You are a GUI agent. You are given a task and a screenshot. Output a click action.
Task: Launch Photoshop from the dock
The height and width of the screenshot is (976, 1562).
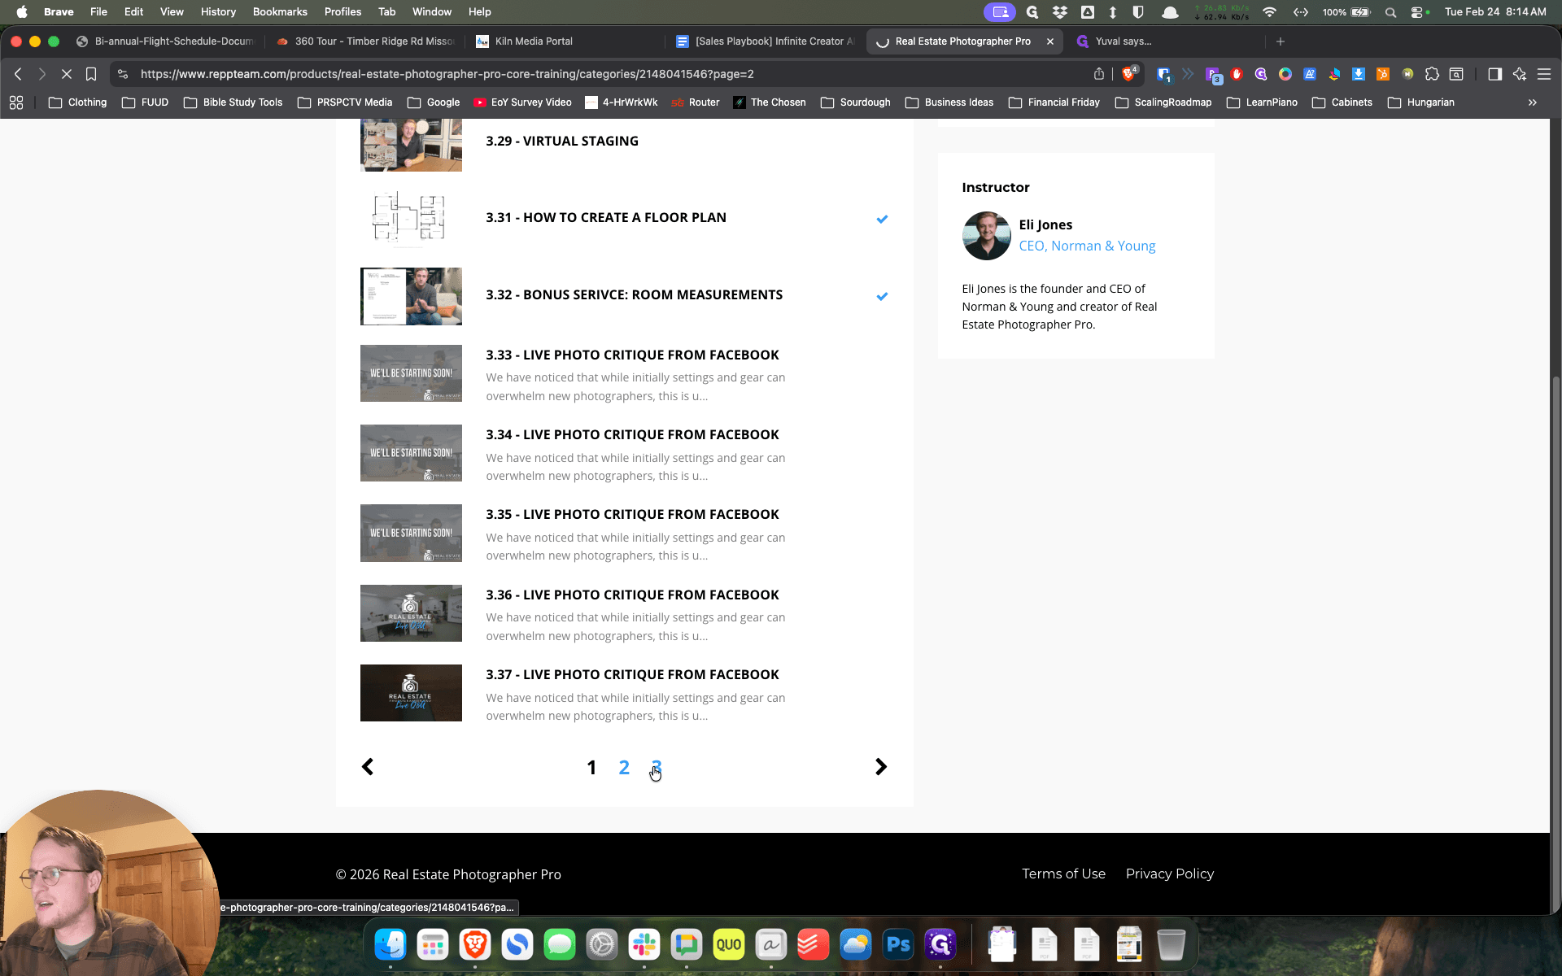click(x=898, y=944)
